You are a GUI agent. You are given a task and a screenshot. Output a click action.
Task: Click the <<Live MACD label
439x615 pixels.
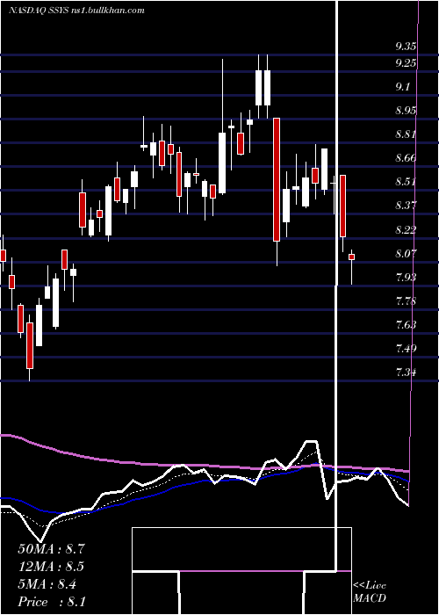coord(370,592)
